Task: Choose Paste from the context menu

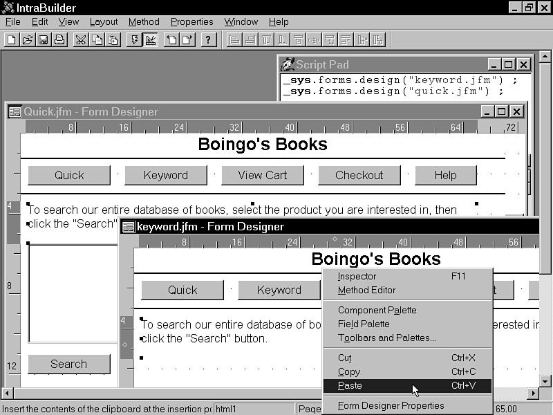Action: pos(407,386)
